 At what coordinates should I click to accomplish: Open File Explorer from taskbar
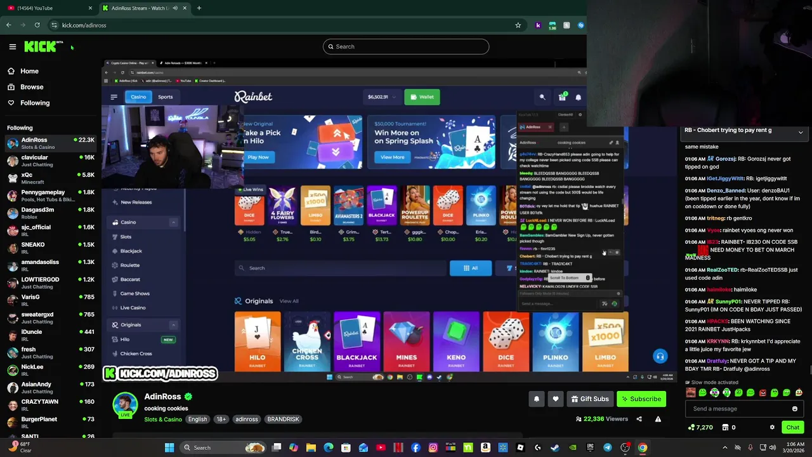(x=311, y=447)
